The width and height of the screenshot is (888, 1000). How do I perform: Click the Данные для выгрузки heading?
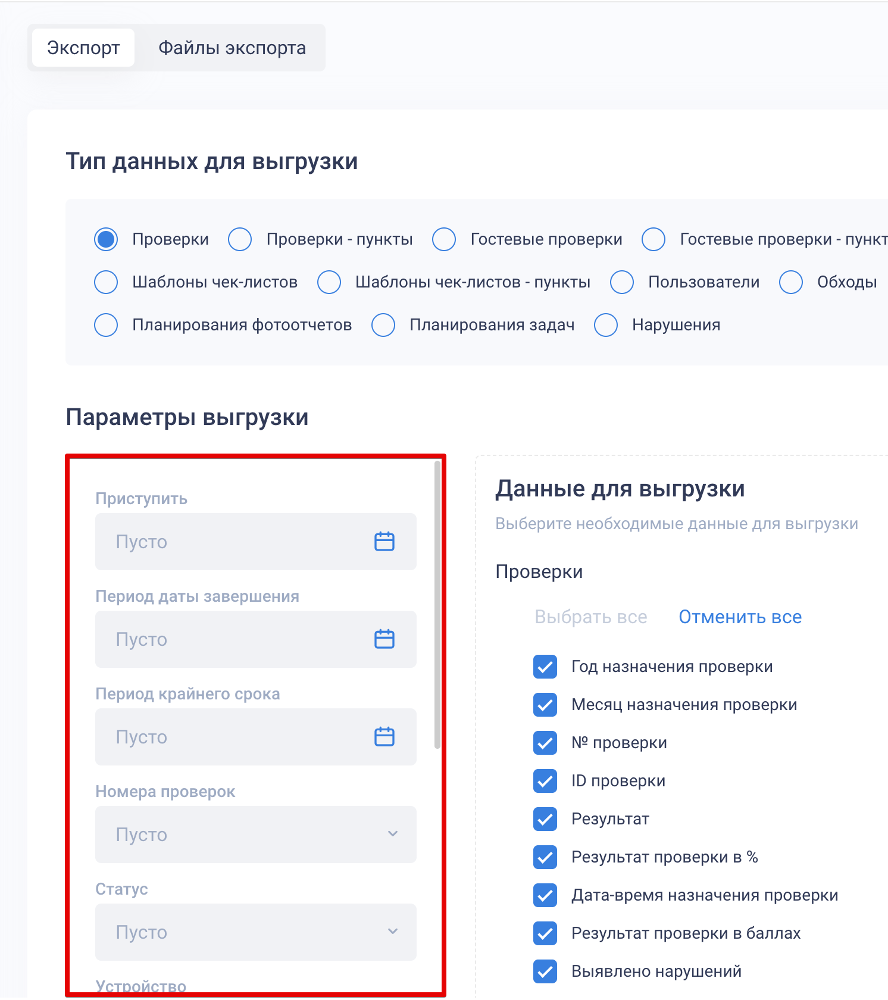(620, 489)
